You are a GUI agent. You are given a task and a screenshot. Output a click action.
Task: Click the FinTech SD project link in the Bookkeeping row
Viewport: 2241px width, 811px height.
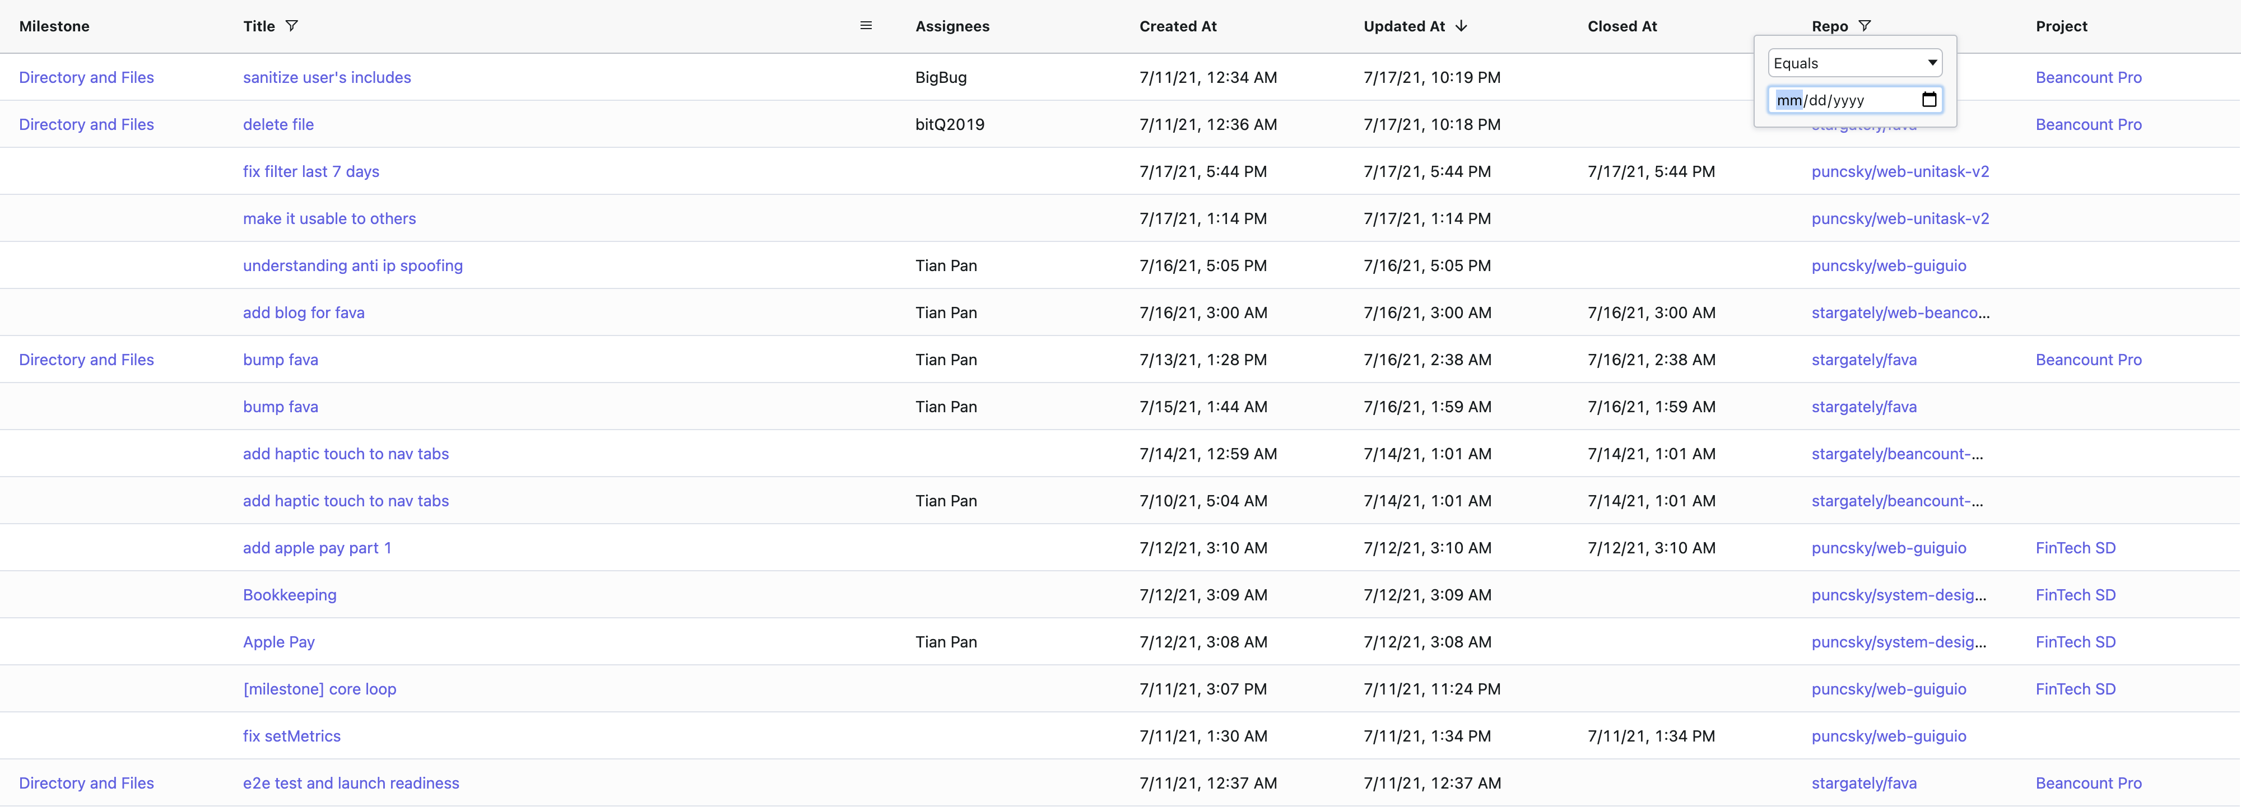click(2075, 595)
